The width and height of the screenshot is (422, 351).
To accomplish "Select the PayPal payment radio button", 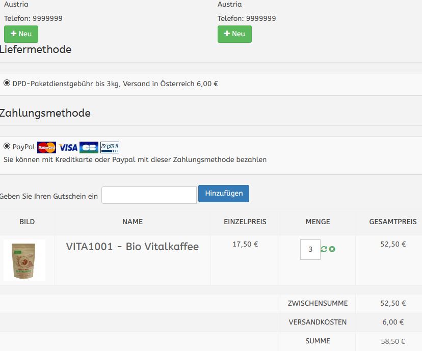I will [7, 146].
